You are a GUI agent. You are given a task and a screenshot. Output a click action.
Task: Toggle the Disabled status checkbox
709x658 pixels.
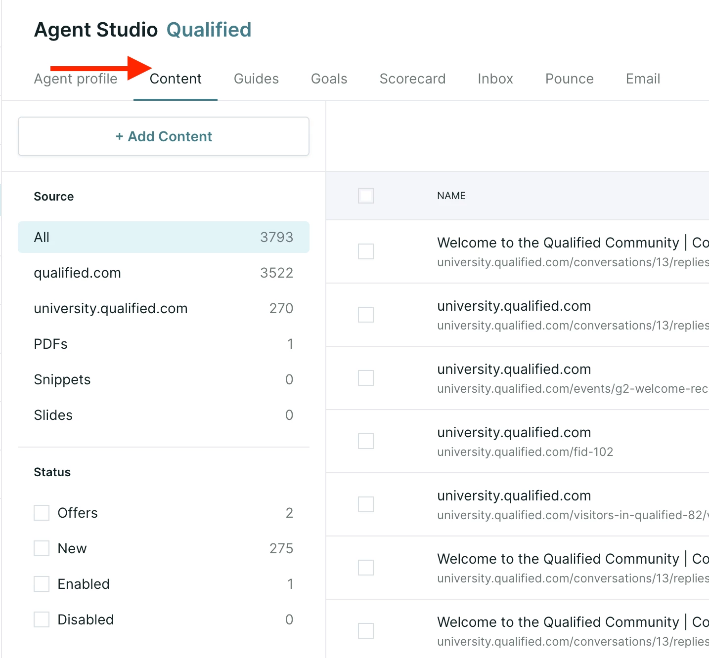click(42, 619)
